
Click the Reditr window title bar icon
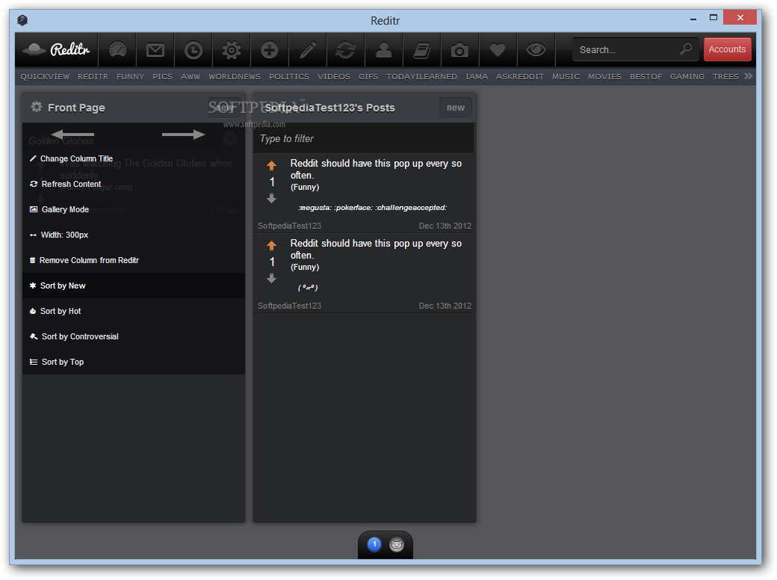click(x=22, y=20)
